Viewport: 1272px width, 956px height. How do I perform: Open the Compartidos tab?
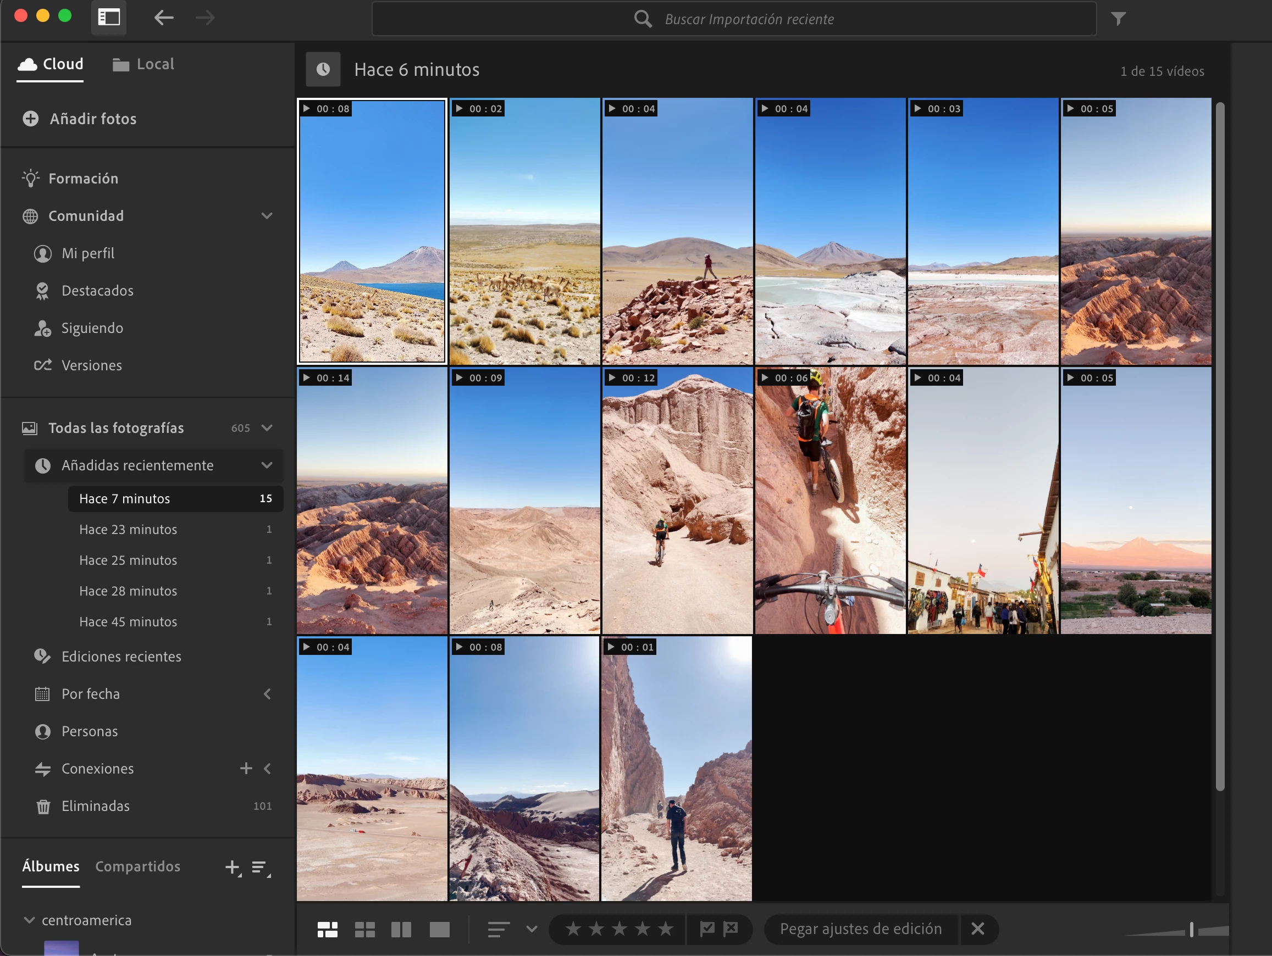[x=137, y=866]
